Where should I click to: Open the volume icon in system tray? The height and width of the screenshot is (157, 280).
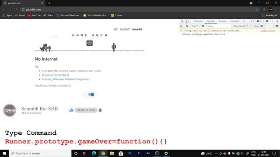(x=242, y=153)
